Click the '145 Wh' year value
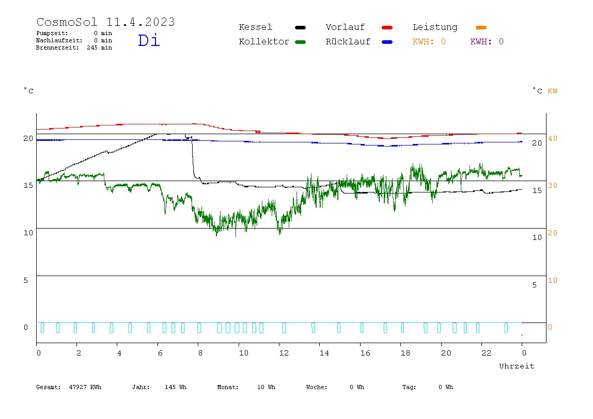Viewport: 593px width, 419px height. point(176,387)
